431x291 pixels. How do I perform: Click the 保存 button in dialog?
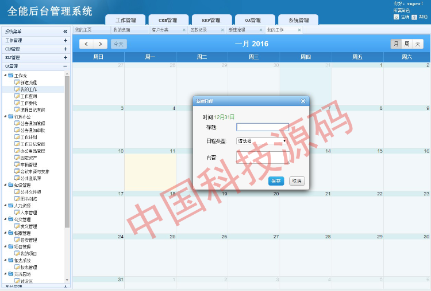point(276,181)
